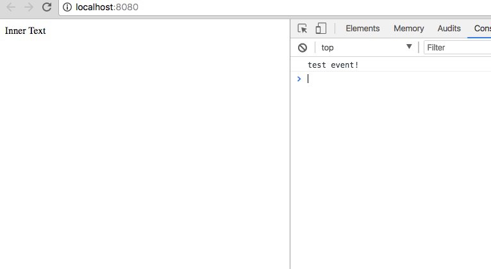This screenshot has height=269, width=491.
Task: Toggle the device toolbar icon
Action: [x=321, y=28]
